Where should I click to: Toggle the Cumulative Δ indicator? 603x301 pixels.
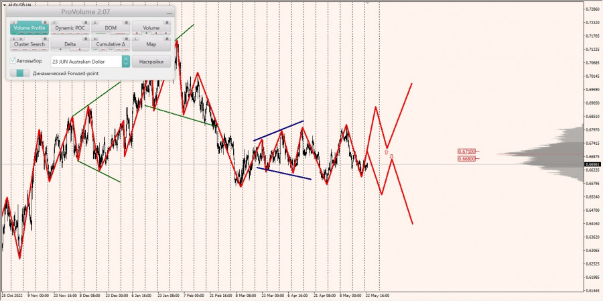click(x=111, y=44)
